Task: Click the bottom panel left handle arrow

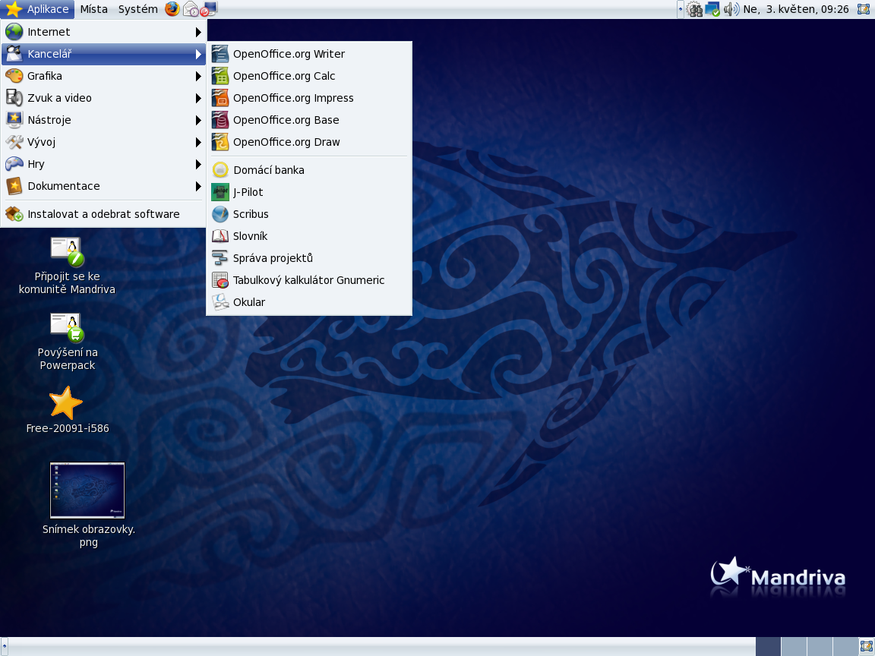Action: [x=5, y=647]
